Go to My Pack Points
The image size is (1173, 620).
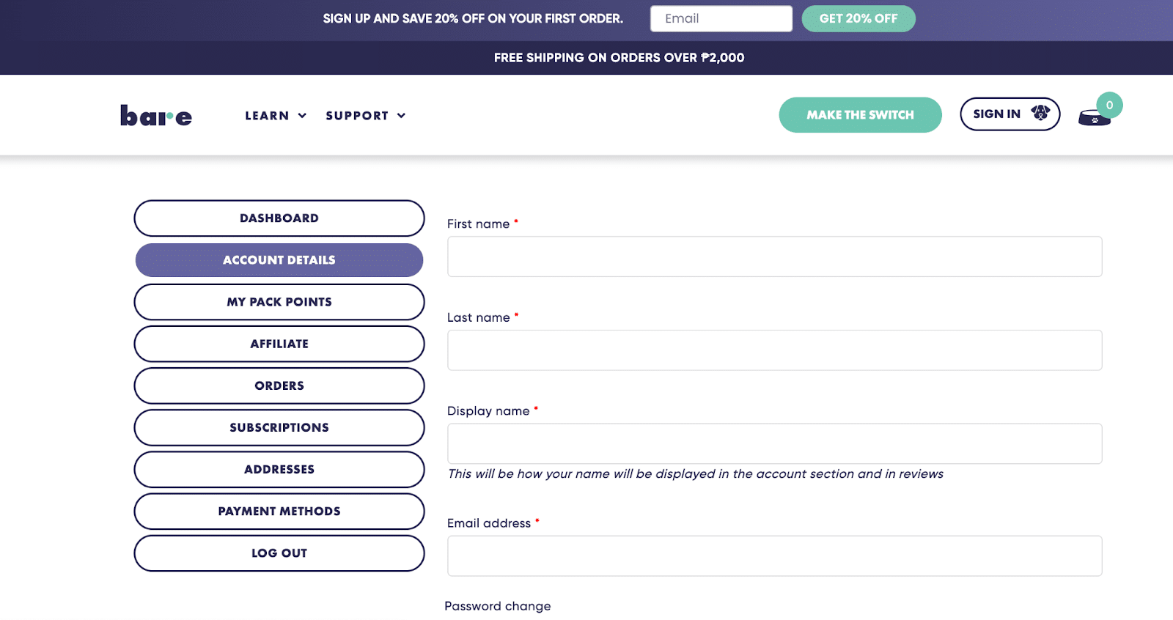[x=279, y=302]
